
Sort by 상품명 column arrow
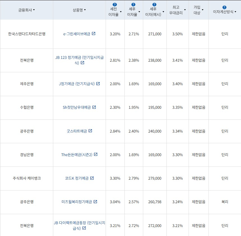85,10
